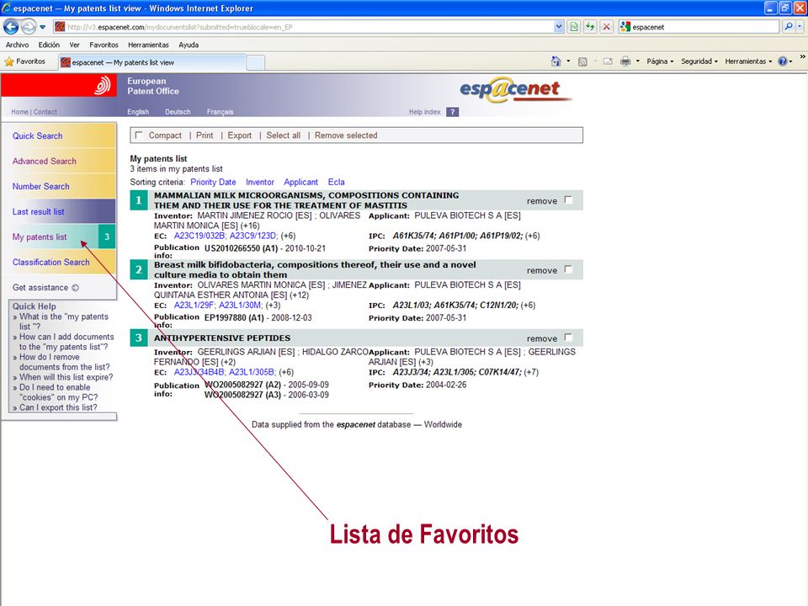Open Quick Search in the sidebar

[38, 136]
